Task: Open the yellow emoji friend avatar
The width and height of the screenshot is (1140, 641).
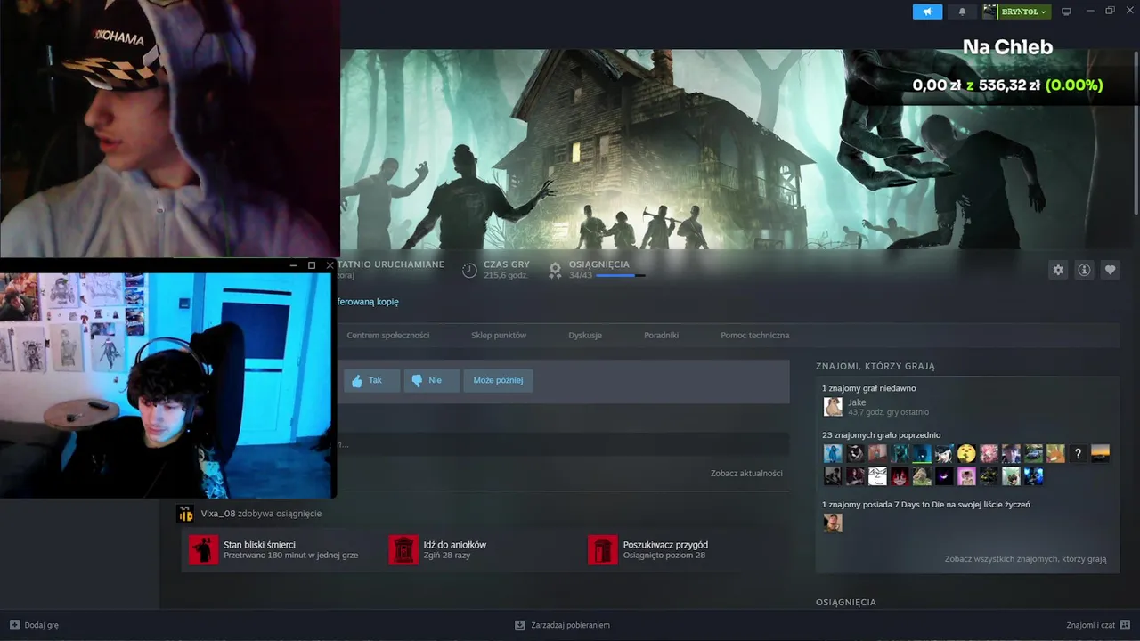Action: (966, 454)
